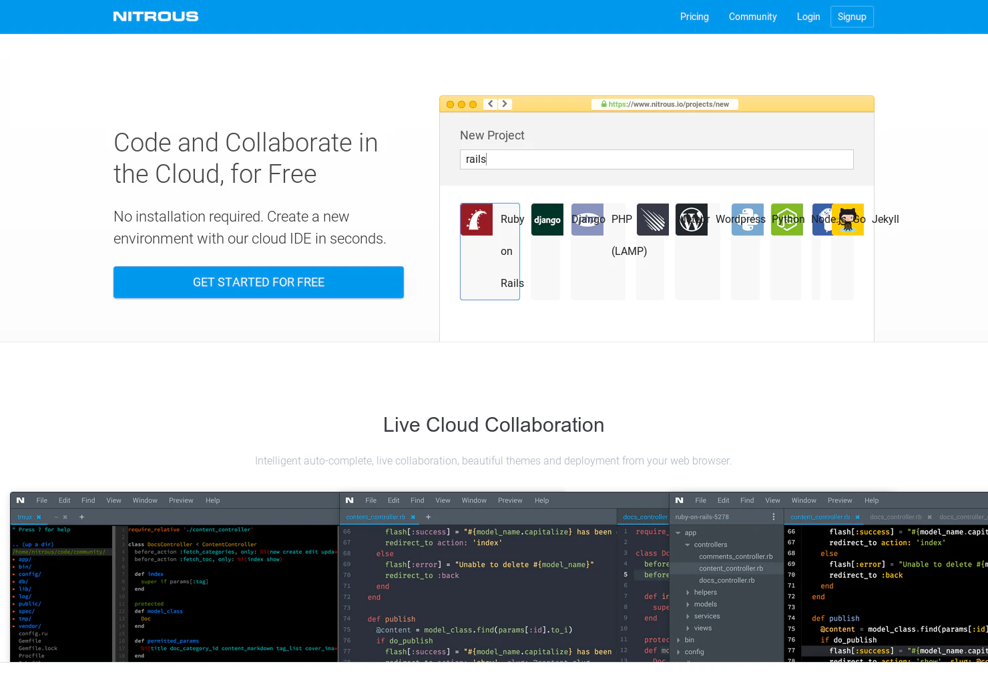Open View menu in left IDE
Image resolution: width=988 pixels, height=692 pixels.
click(x=113, y=500)
